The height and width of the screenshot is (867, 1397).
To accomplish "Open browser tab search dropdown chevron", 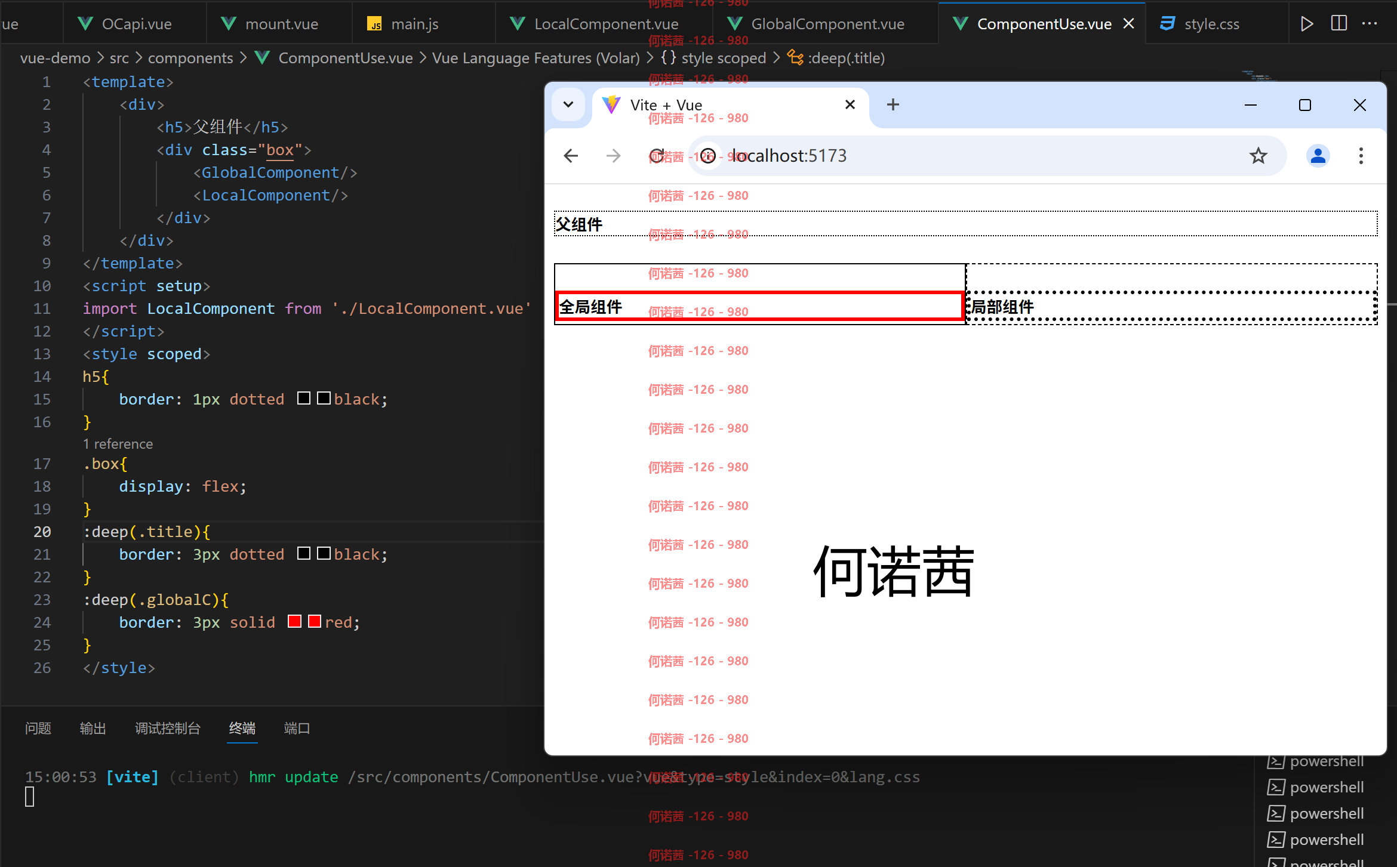I will [x=568, y=104].
